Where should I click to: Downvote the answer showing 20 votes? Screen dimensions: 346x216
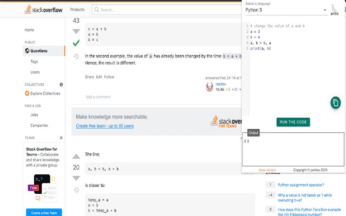pyautogui.click(x=75, y=179)
